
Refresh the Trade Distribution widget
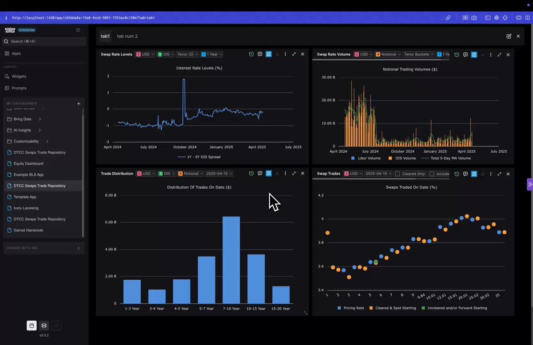pyautogui.click(x=251, y=174)
